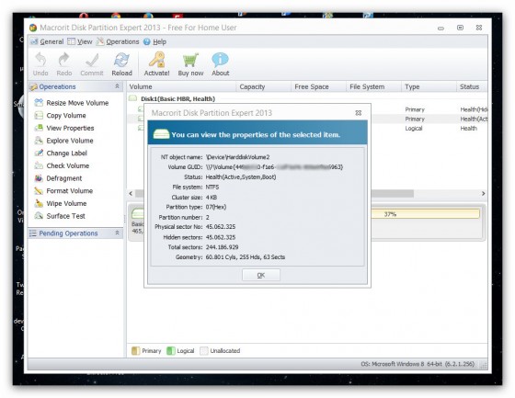Sort by Type column header

[x=429, y=86]
